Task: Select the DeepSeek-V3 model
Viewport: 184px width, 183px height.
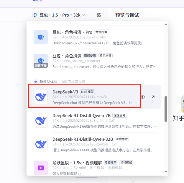Action: point(95,97)
